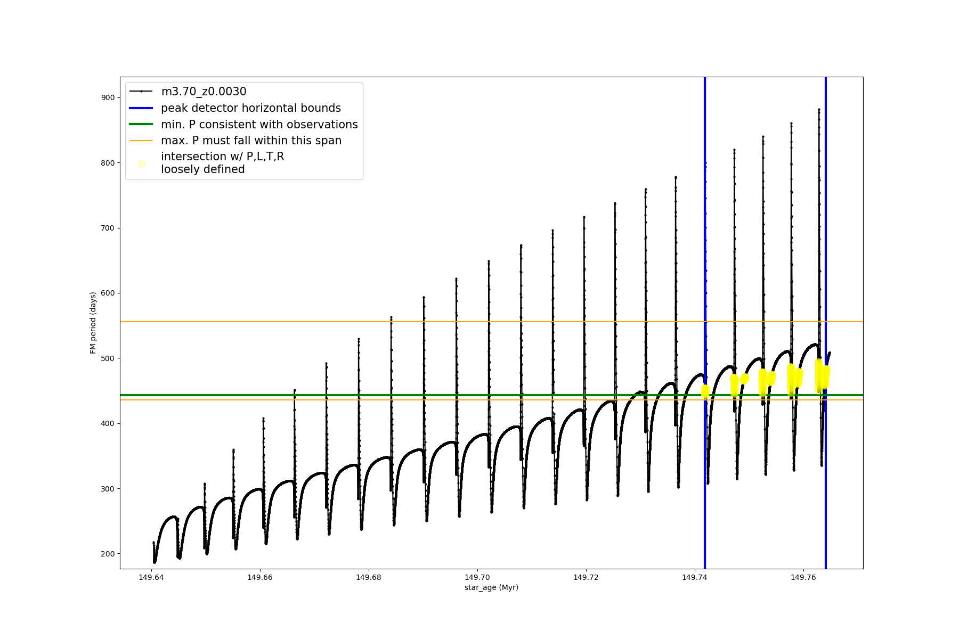Click the green line swatch in legend

[141, 125]
